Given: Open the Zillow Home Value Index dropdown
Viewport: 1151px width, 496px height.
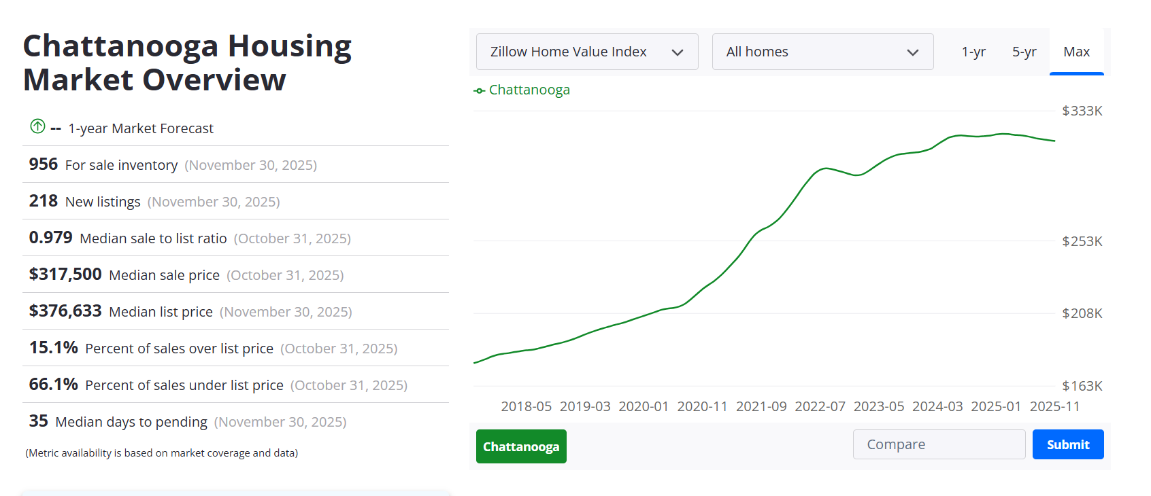Looking at the screenshot, I should point(586,52).
